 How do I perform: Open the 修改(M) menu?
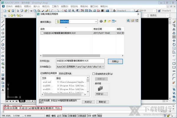(84, 6)
